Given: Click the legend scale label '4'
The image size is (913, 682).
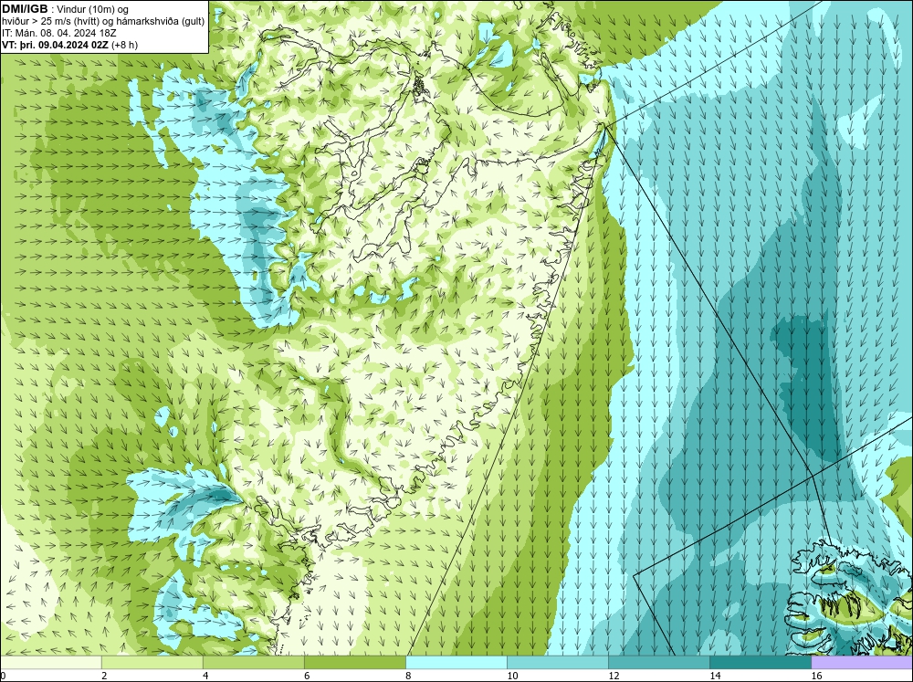Looking at the screenshot, I should 205,676.
